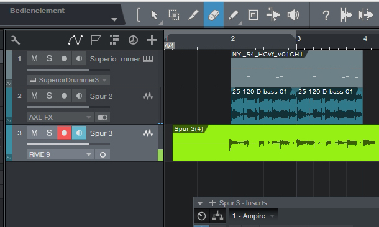Solo track 1 Superior Drummer

tap(49, 58)
